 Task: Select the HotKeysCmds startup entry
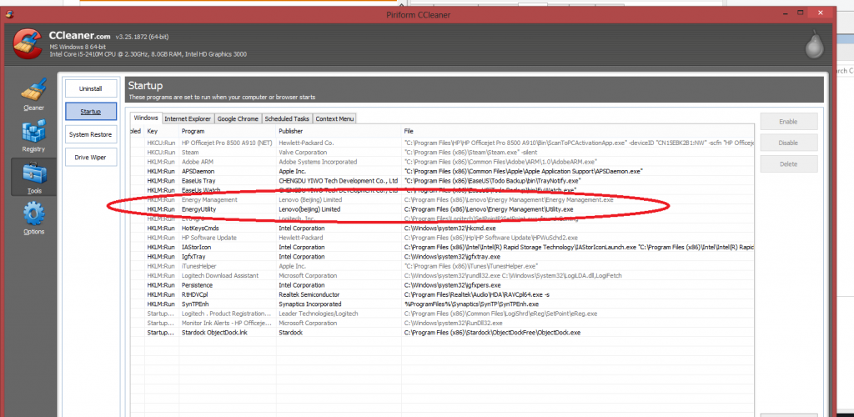click(x=442, y=228)
